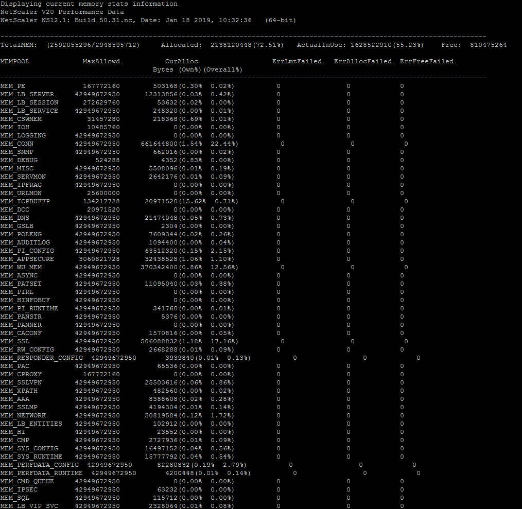Click the MEM_TCPBUFFP pool name
The width and height of the screenshot is (522, 509).
pos(25,201)
